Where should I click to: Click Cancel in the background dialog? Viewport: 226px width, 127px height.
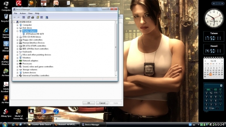tap(102, 103)
